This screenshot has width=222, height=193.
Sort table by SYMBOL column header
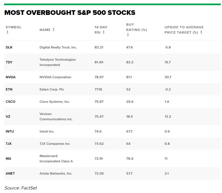(x=13, y=27)
